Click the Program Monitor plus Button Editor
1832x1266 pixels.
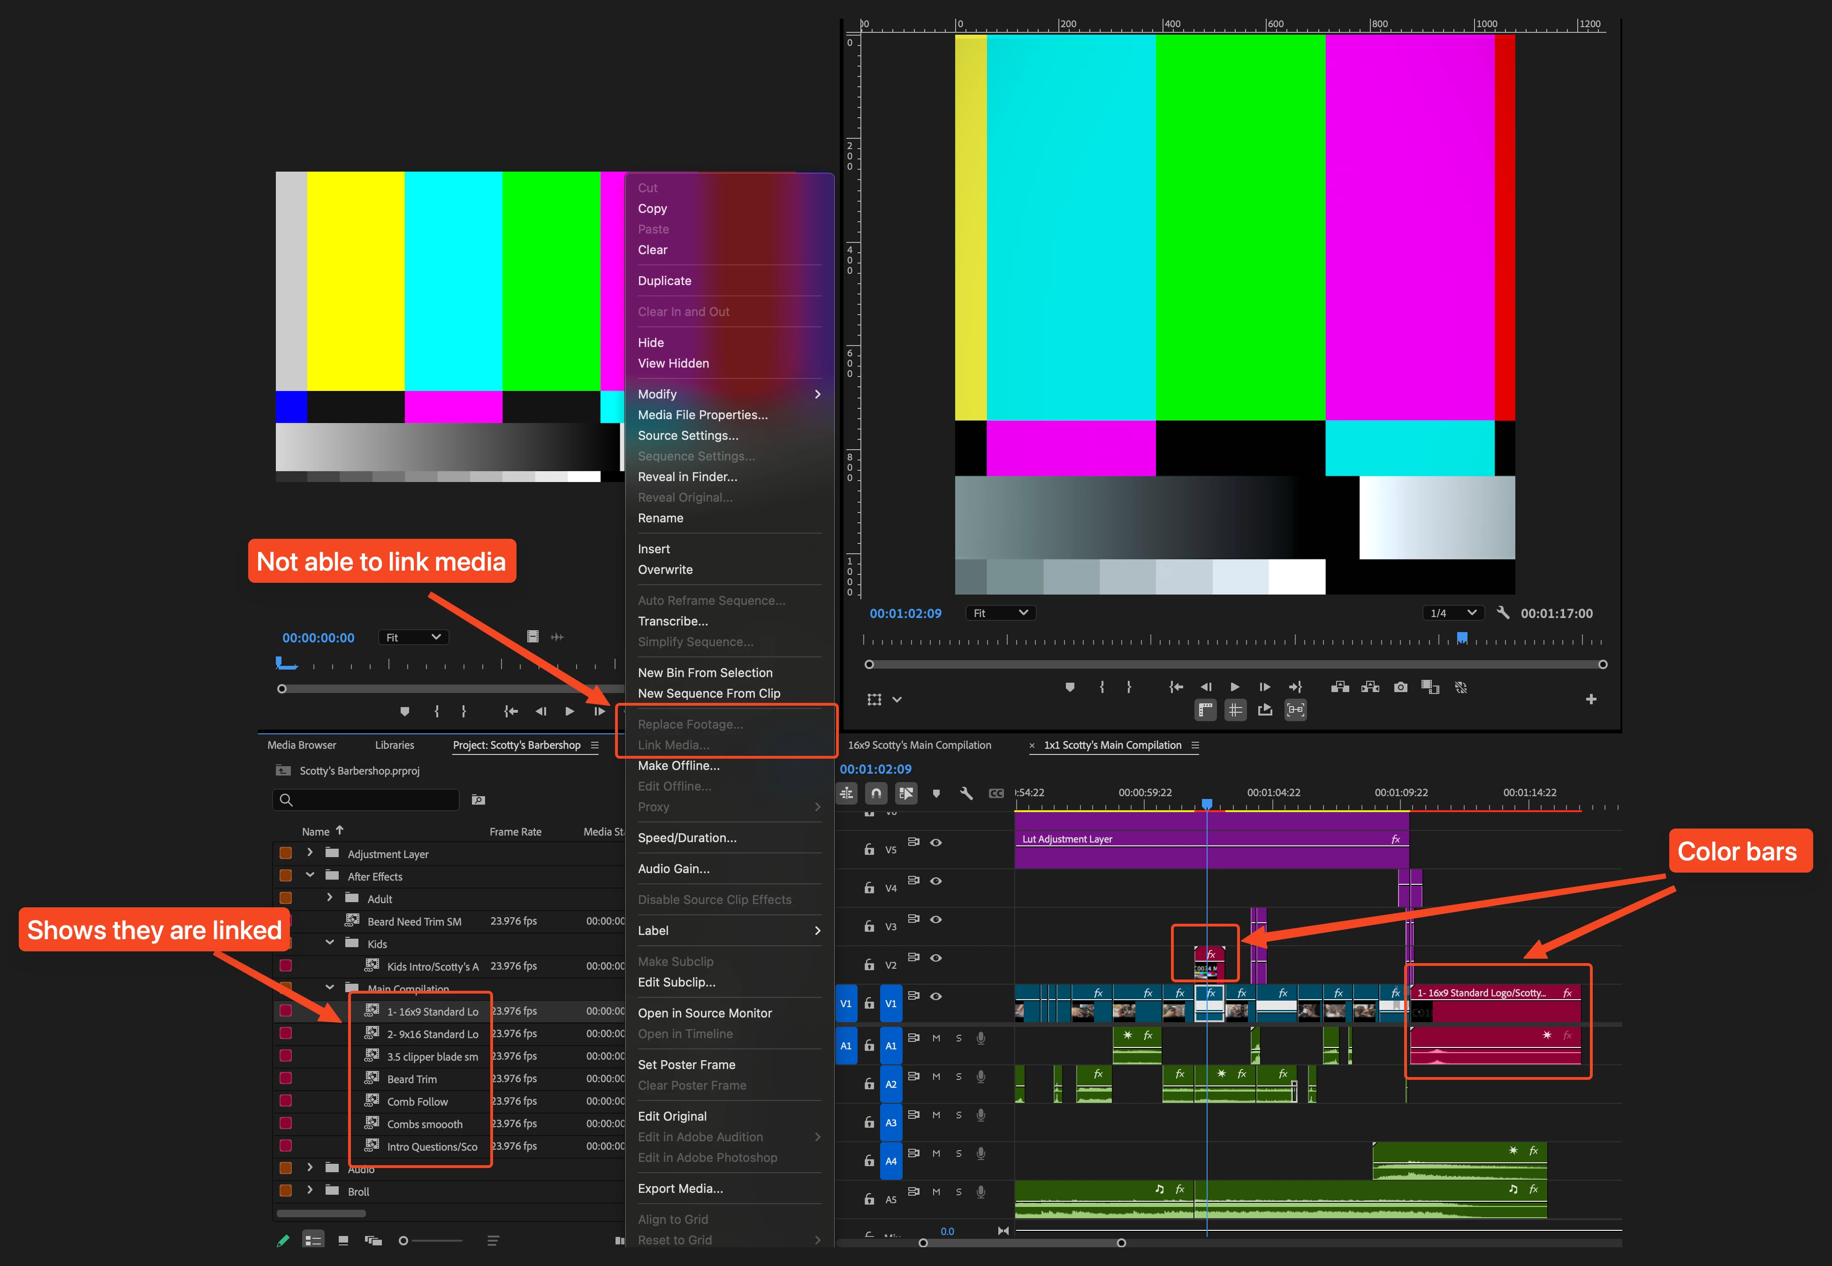(x=1591, y=699)
